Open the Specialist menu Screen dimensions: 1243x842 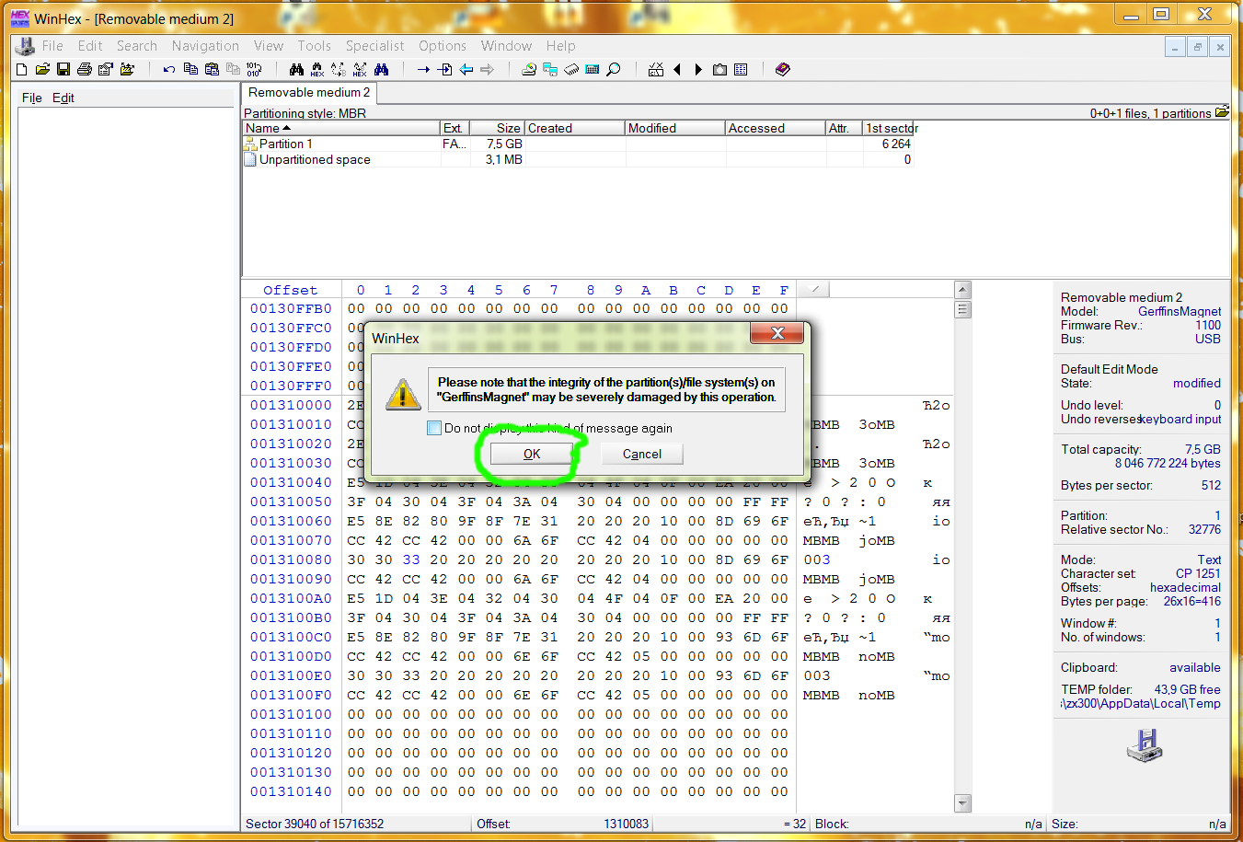click(x=374, y=45)
